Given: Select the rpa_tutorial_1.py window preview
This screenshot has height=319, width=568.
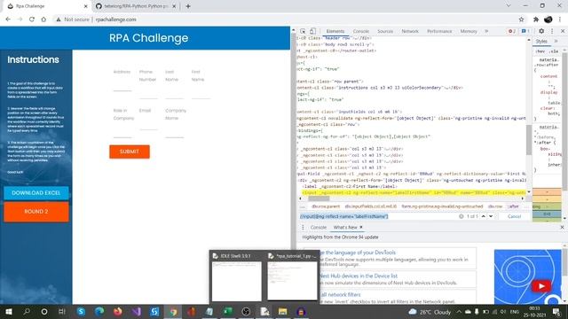Looking at the screenshot, I should 292,277.
